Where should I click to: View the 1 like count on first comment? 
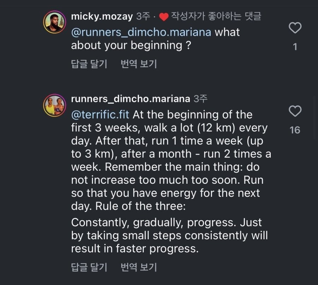point(295,47)
